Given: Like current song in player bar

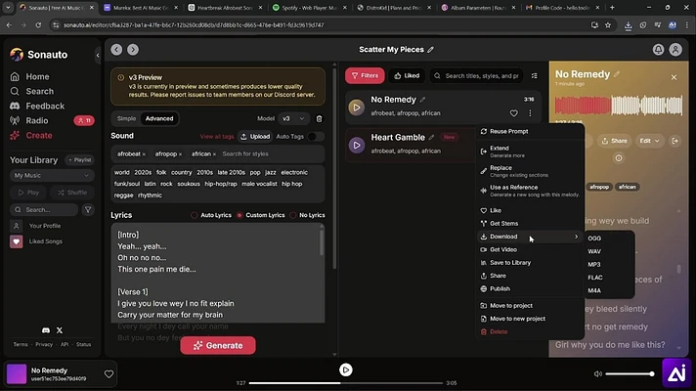Looking at the screenshot, I should 109,374.
